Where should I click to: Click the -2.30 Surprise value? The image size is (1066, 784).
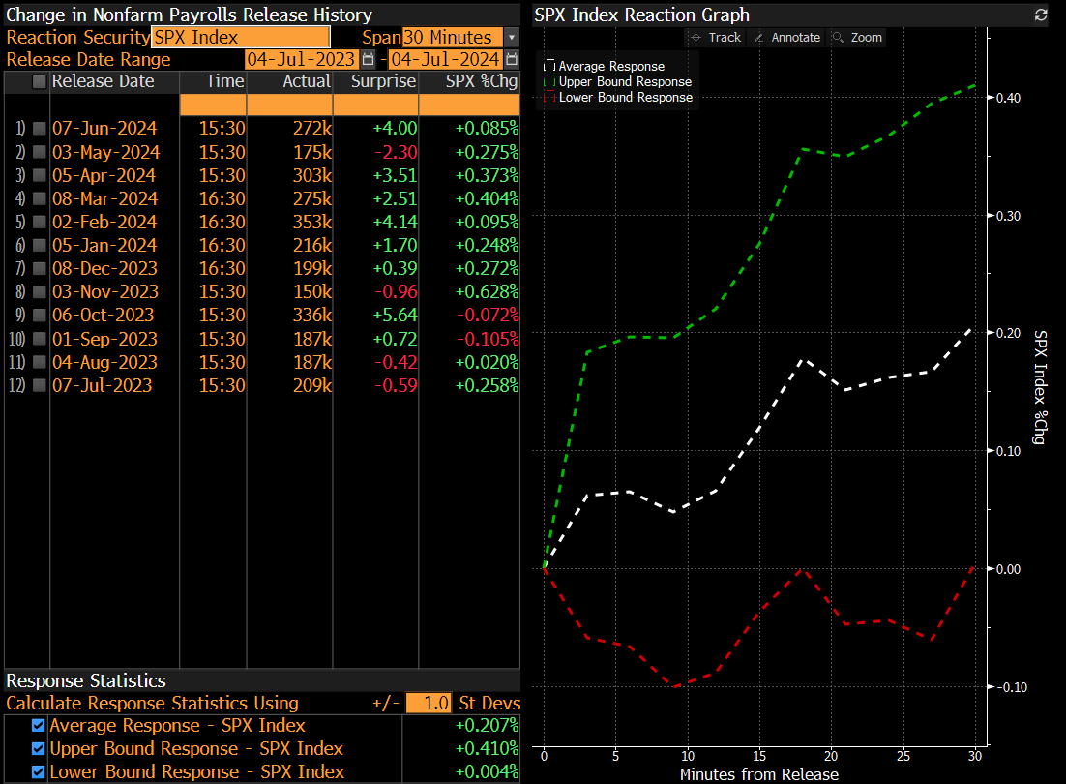(397, 152)
